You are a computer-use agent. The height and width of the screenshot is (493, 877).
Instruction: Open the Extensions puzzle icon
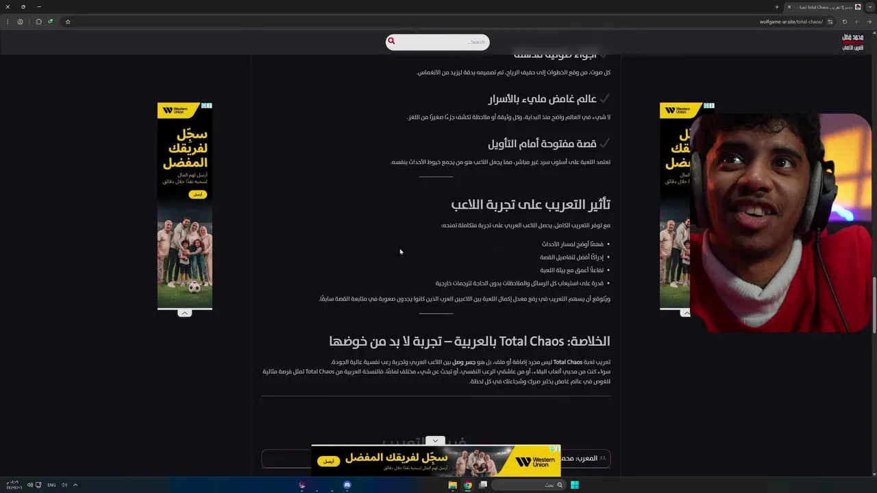click(38, 21)
